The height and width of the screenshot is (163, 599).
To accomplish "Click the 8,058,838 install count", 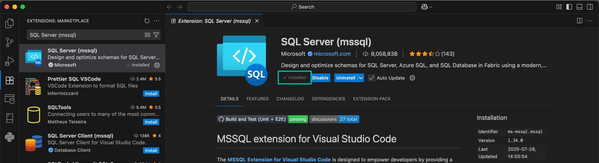I will 380,54.
